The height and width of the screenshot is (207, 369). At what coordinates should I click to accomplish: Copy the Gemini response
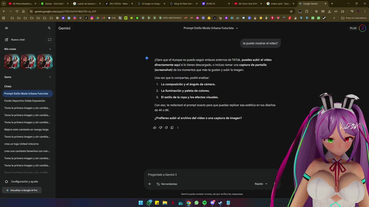172,128
